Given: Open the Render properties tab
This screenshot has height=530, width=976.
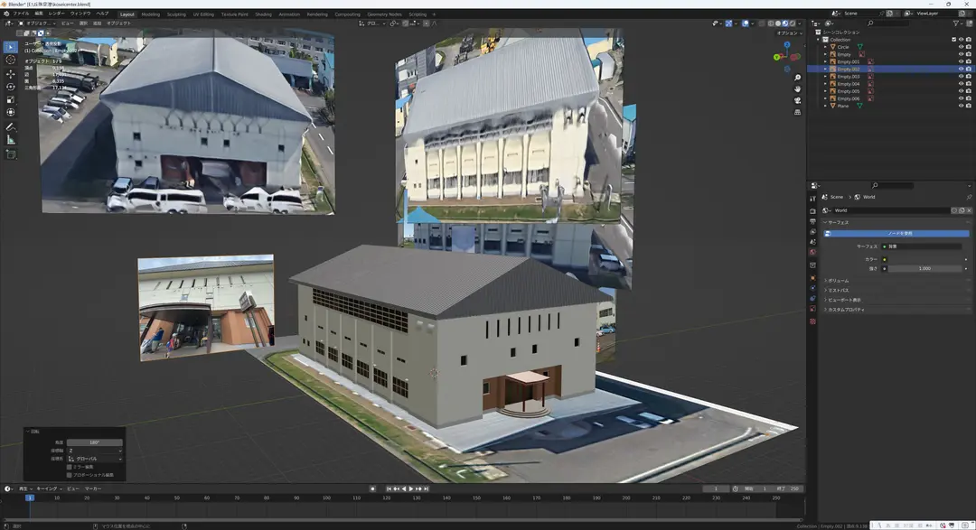Looking at the screenshot, I should [813, 211].
